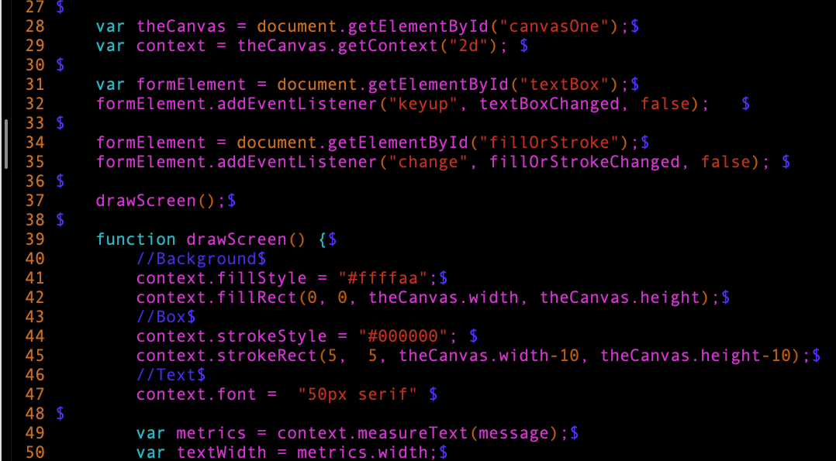Click the "textBox" string literal
The image size is (836, 461).
click(565, 84)
